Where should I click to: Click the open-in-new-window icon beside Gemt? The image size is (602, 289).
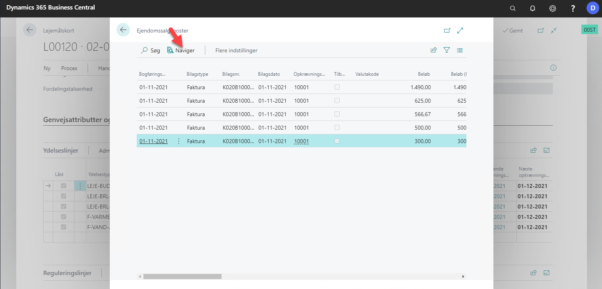(541, 31)
